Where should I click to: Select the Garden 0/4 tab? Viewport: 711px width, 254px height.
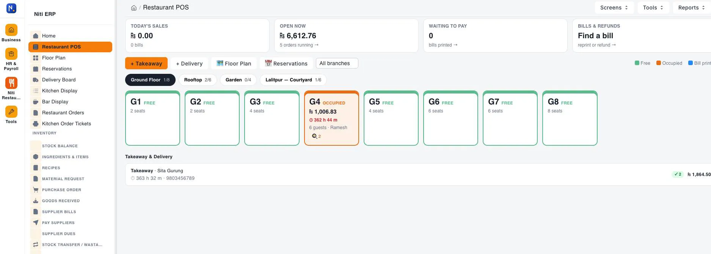coord(238,80)
